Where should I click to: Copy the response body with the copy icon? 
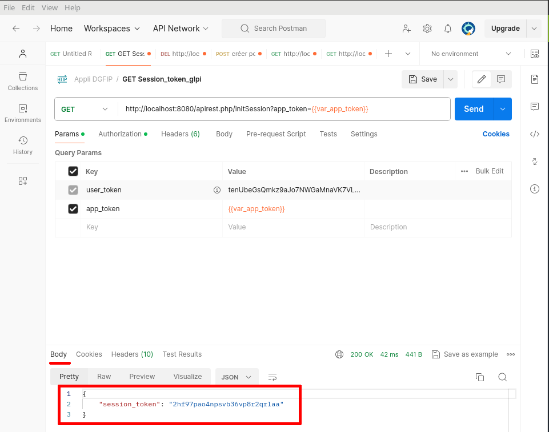pyautogui.click(x=480, y=377)
